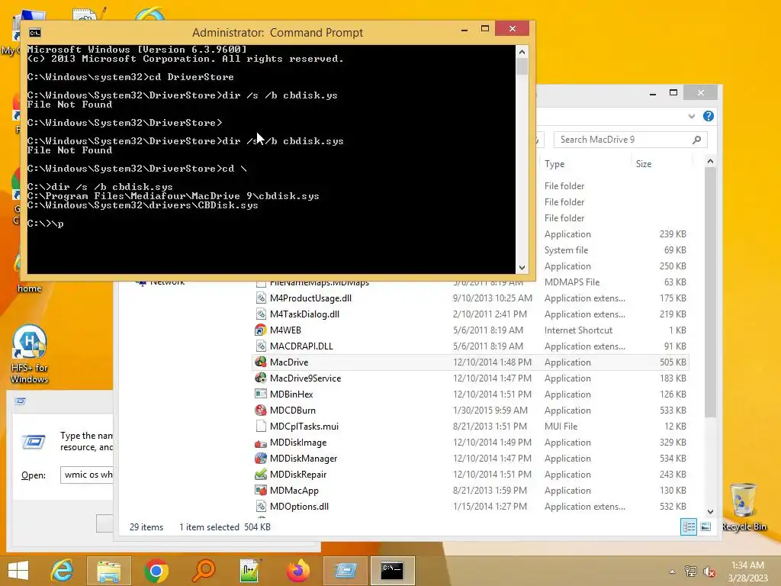Screen dimensions: 781x586
Task: Open the Recycle Bin desktop icon
Action: pyautogui.click(x=743, y=507)
